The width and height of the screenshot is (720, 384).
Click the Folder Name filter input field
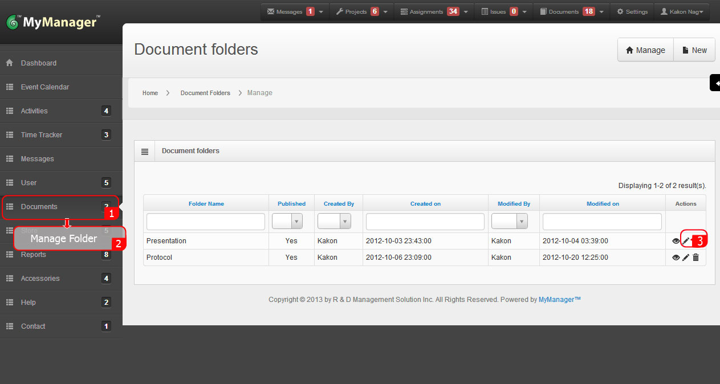(205, 221)
